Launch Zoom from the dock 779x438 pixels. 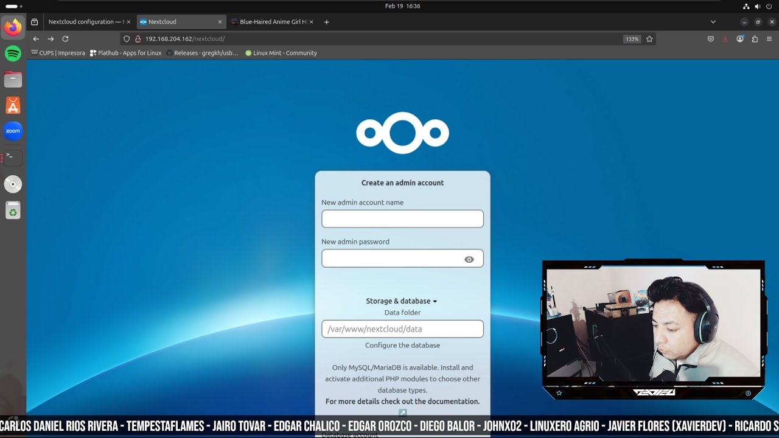point(13,131)
